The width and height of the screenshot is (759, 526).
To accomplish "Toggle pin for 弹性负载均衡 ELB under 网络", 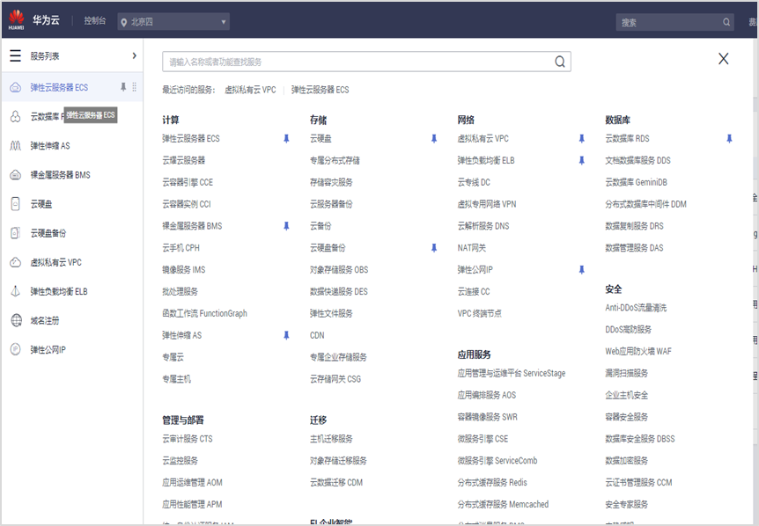I will [581, 160].
